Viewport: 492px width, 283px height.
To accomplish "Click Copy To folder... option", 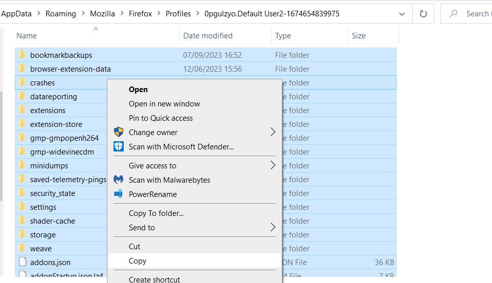I will coord(156,213).
